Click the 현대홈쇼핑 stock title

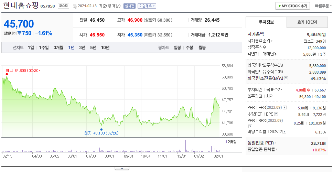[x=21, y=5]
